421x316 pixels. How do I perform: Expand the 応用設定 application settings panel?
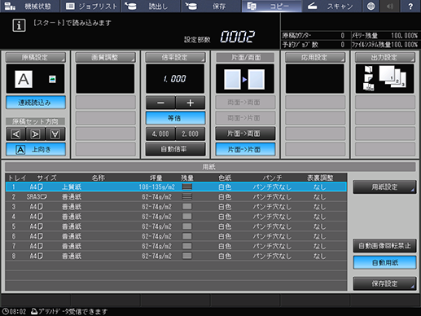(315, 57)
